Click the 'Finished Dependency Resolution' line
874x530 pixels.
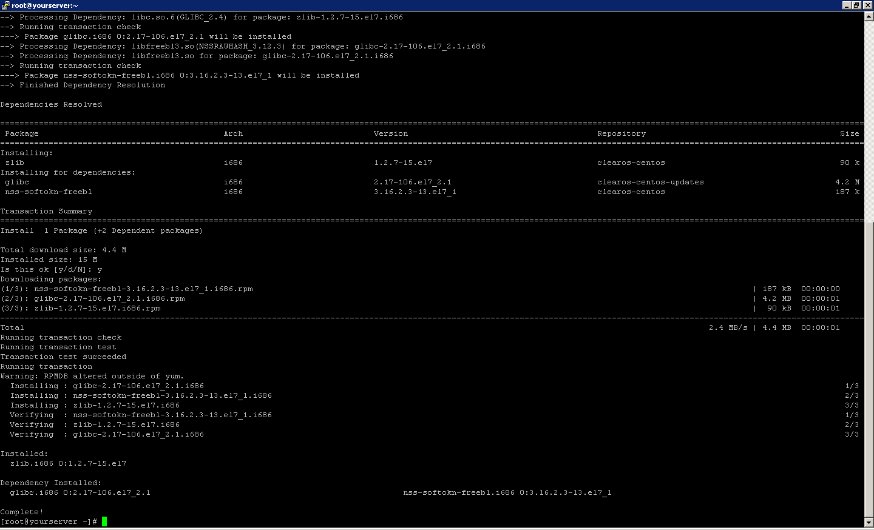click(83, 85)
